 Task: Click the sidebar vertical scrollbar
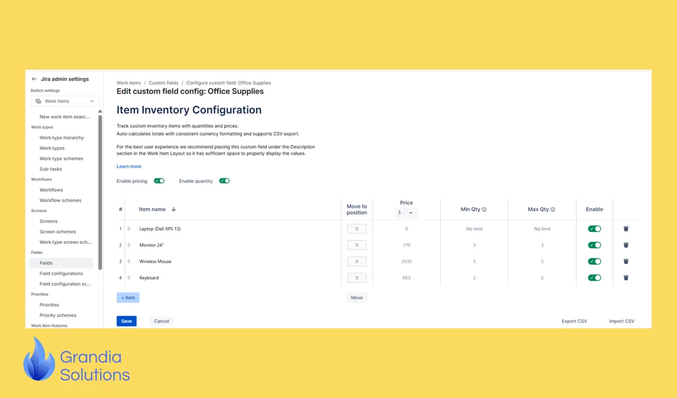[100, 192]
